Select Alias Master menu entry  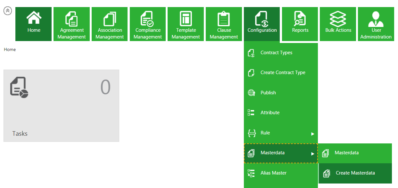pyautogui.click(x=273, y=173)
